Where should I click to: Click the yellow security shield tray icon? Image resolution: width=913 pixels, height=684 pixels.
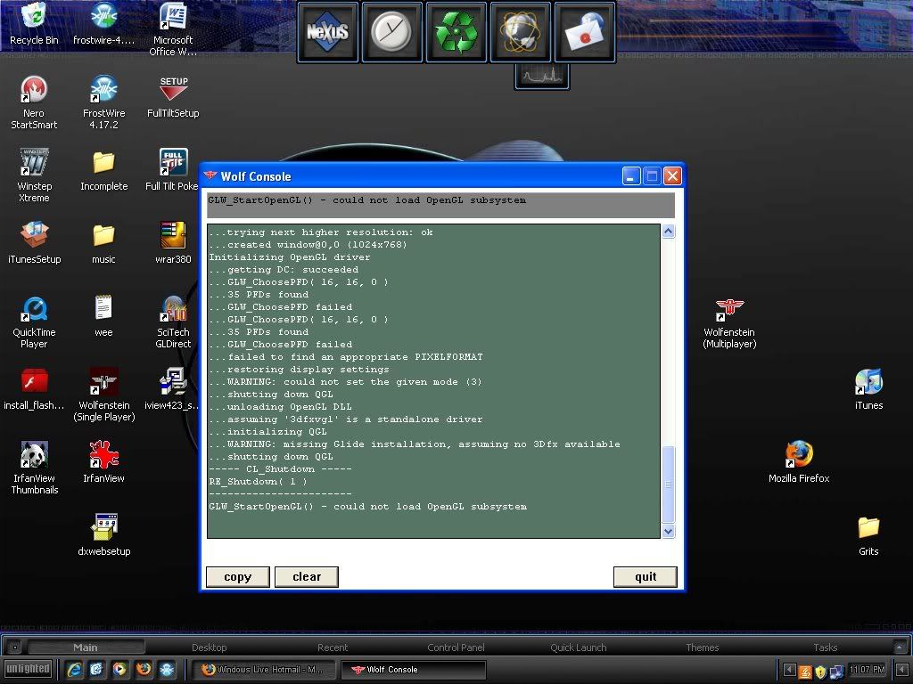click(821, 672)
